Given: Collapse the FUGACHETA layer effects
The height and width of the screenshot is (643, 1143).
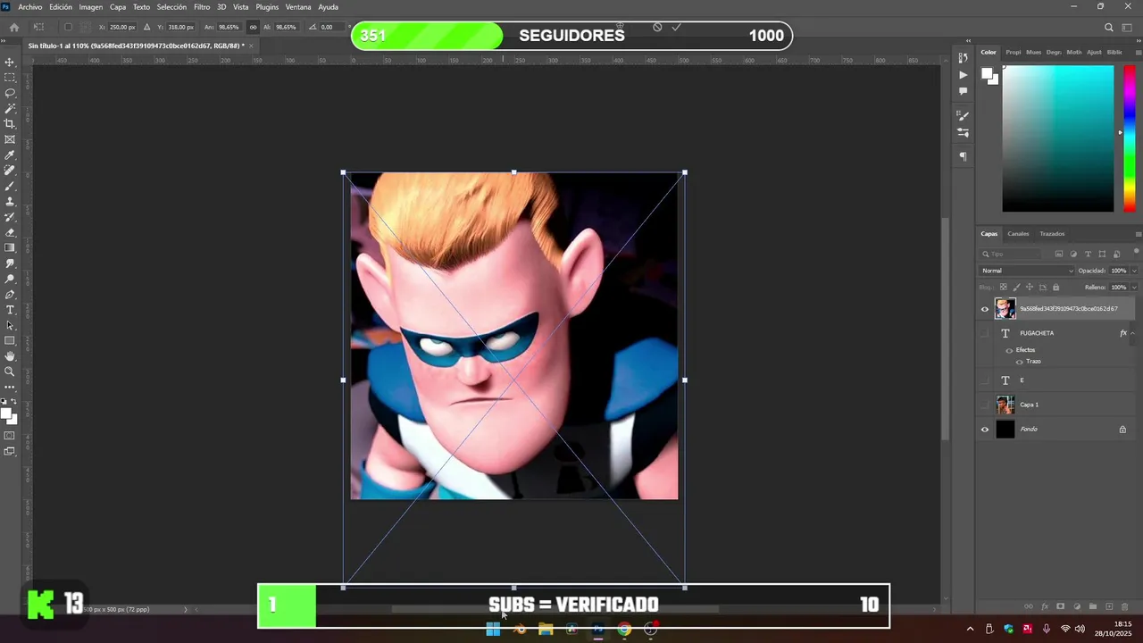Looking at the screenshot, I should pos(1132,333).
